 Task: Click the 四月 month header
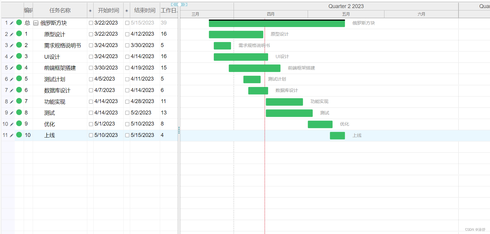tap(271, 14)
